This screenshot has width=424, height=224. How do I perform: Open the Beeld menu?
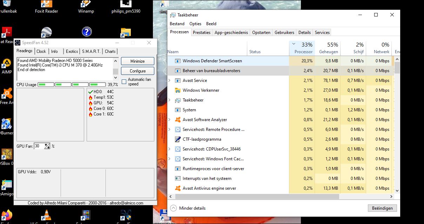[x=211, y=24]
